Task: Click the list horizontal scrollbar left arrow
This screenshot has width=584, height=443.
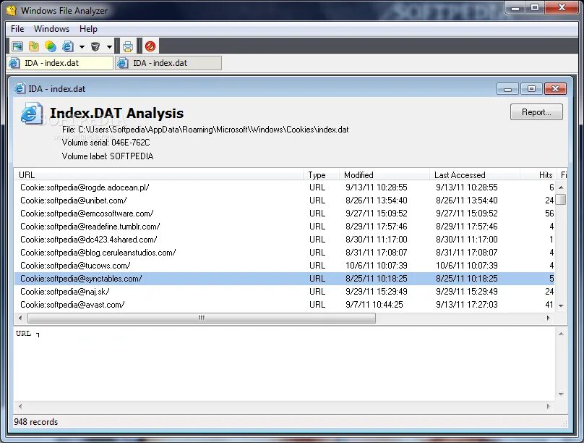Action: coord(20,318)
